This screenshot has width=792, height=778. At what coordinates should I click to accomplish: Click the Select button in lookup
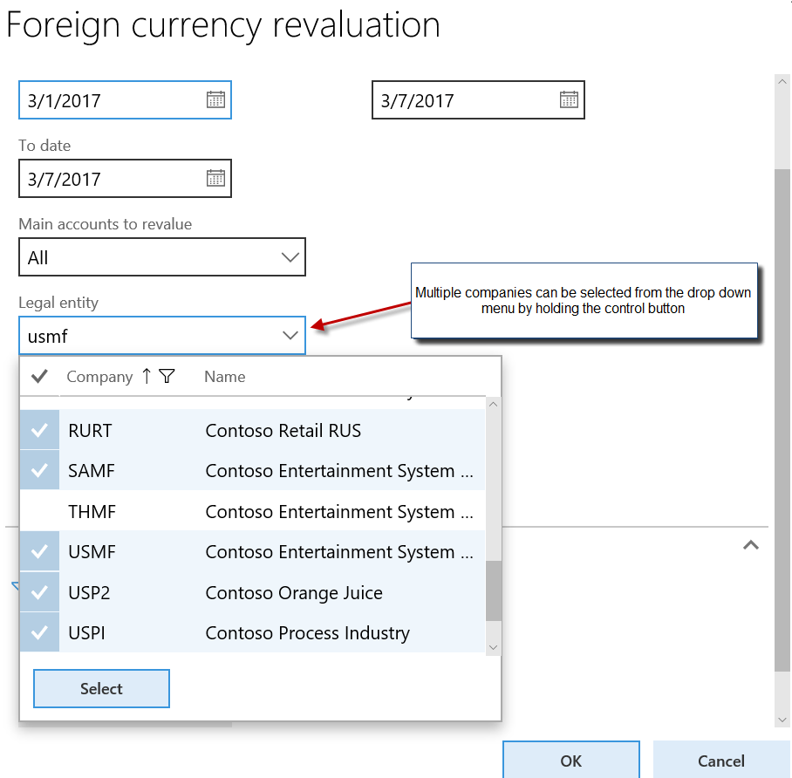(101, 688)
